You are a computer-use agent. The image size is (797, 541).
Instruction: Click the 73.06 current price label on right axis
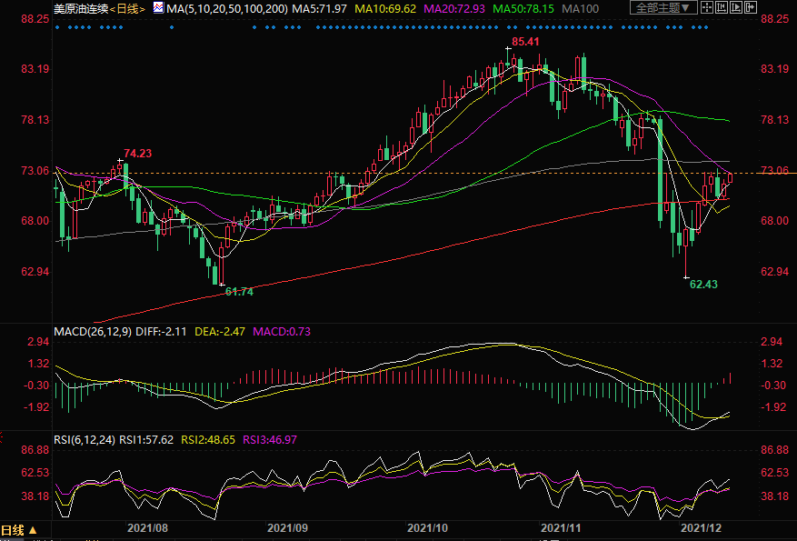tap(773, 171)
